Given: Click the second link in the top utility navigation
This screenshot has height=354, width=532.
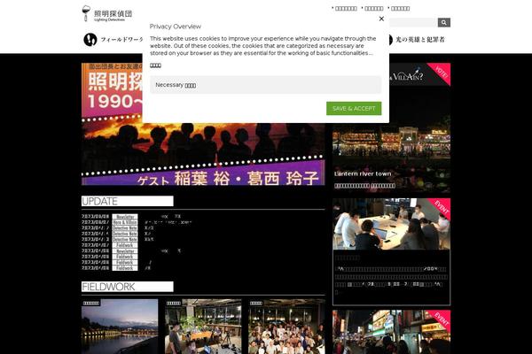Looking at the screenshot, I should coord(372,8).
